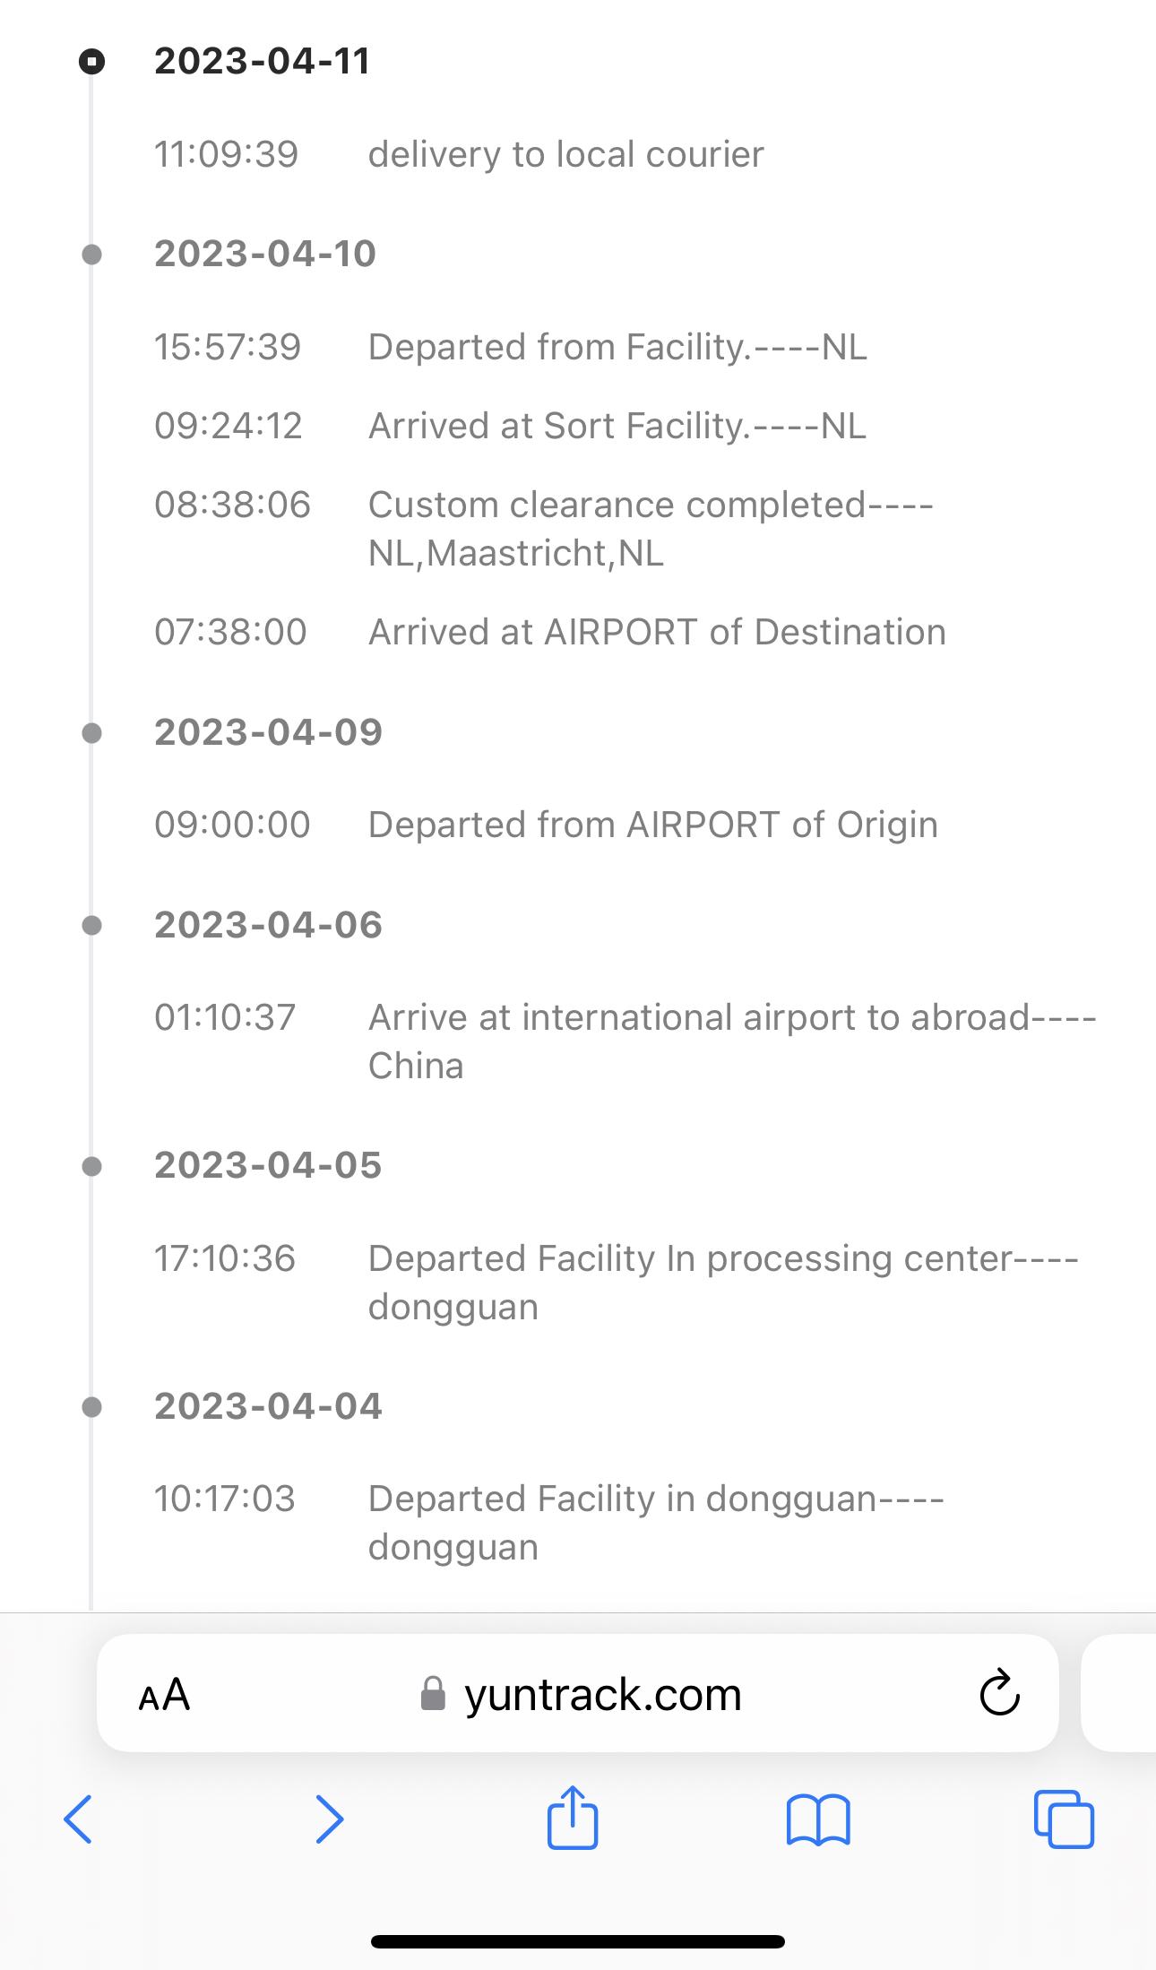Select the 2023-04-09 timeline dot
1156x1970 pixels.
pos(91,733)
